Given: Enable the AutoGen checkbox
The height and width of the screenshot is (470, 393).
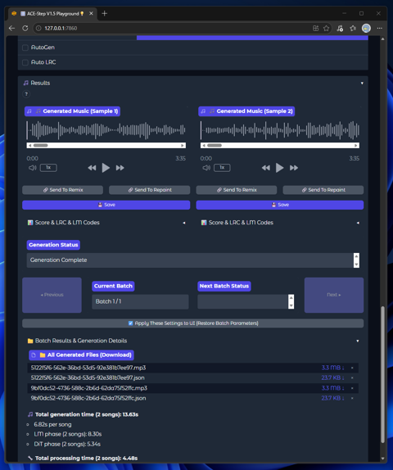Looking at the screenshot, I should [25, 47].
